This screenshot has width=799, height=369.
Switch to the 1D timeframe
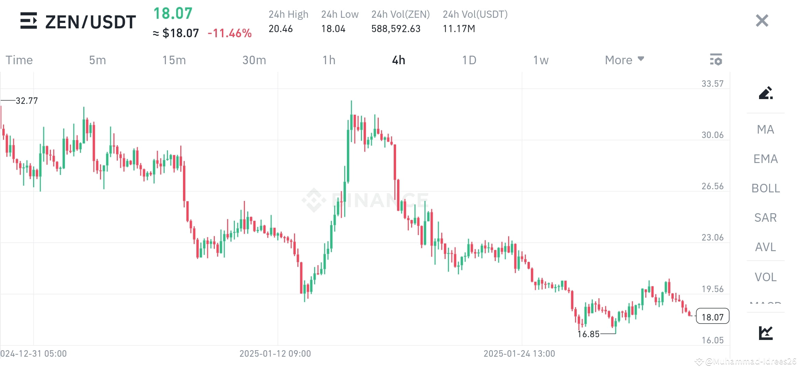470,59
